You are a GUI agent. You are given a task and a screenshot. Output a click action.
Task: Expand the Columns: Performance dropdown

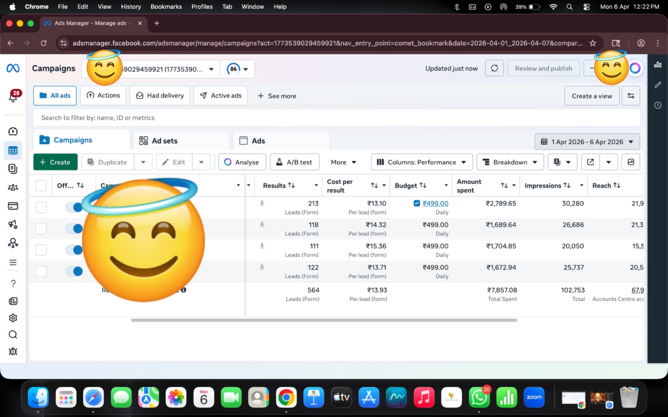tap(421, 162)
